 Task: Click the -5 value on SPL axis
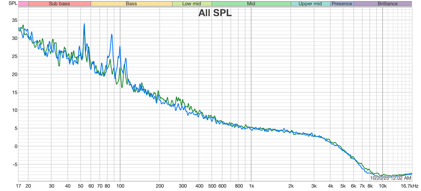pos(15,165)
